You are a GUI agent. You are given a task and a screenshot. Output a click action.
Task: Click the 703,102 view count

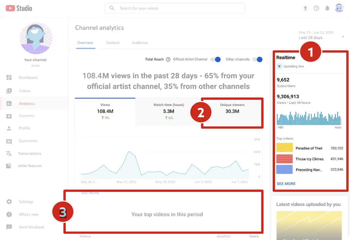tap(337, 148)
